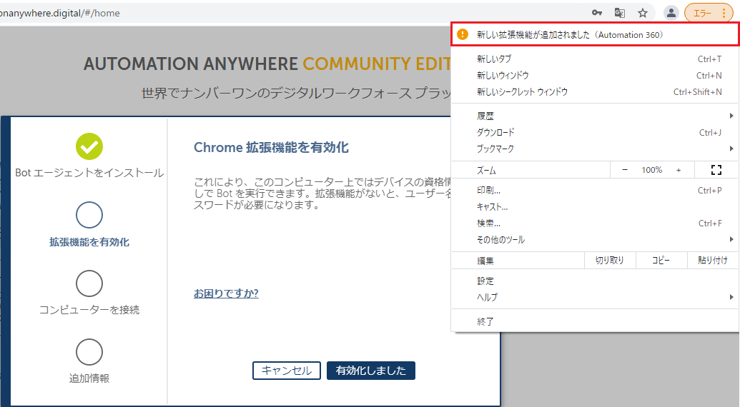The height and width of the screenshot is (407, 740).
Task: Click the AUTOMATION ANYWHERE page title
Action: tap(267, 64)
